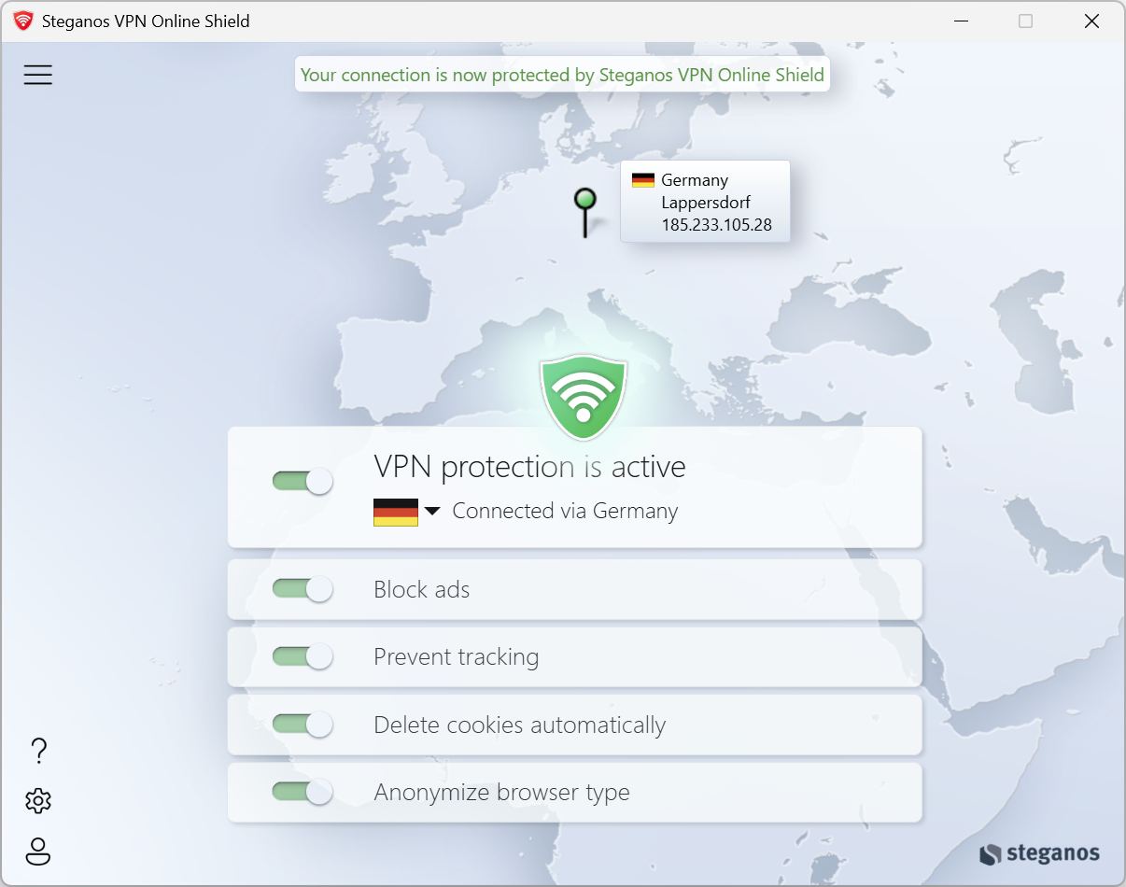Minimize the Steganos VPN window

pyautogui.click(x=959, y=21)
